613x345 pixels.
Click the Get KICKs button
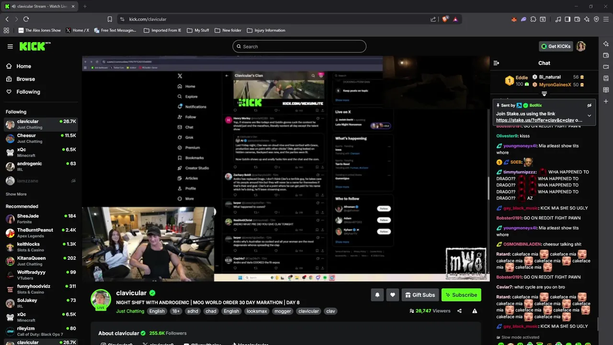coord(556,46)
